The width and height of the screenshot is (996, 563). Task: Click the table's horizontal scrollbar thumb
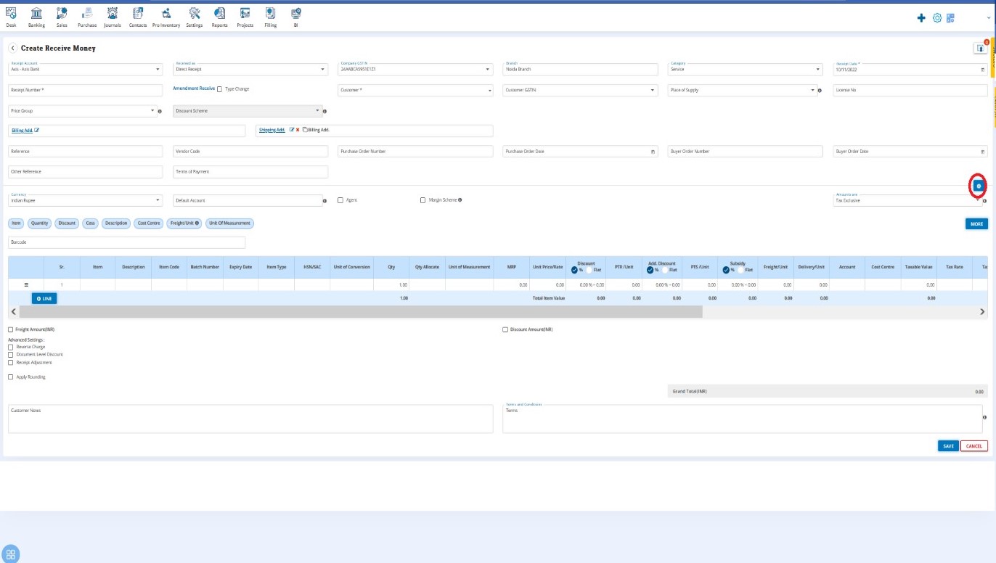tap(361, 311)
